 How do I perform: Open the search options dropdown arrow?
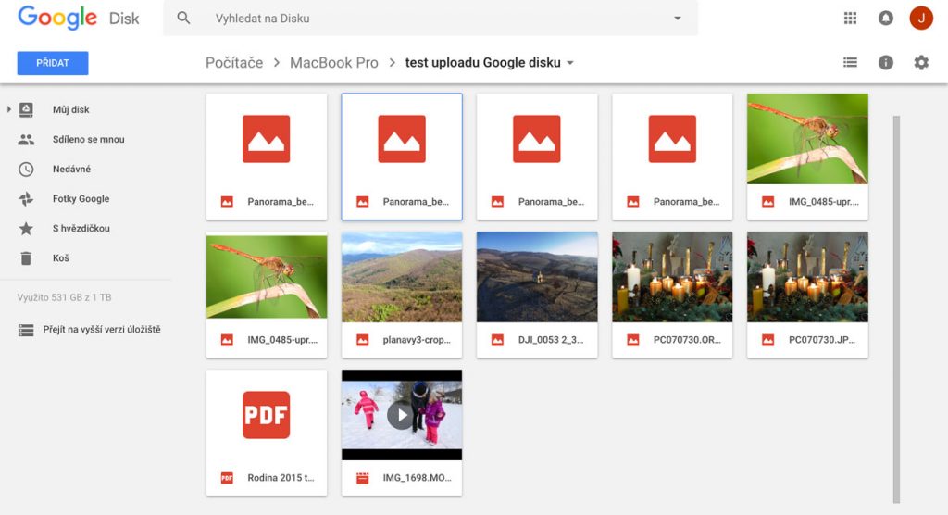(677, 19)
